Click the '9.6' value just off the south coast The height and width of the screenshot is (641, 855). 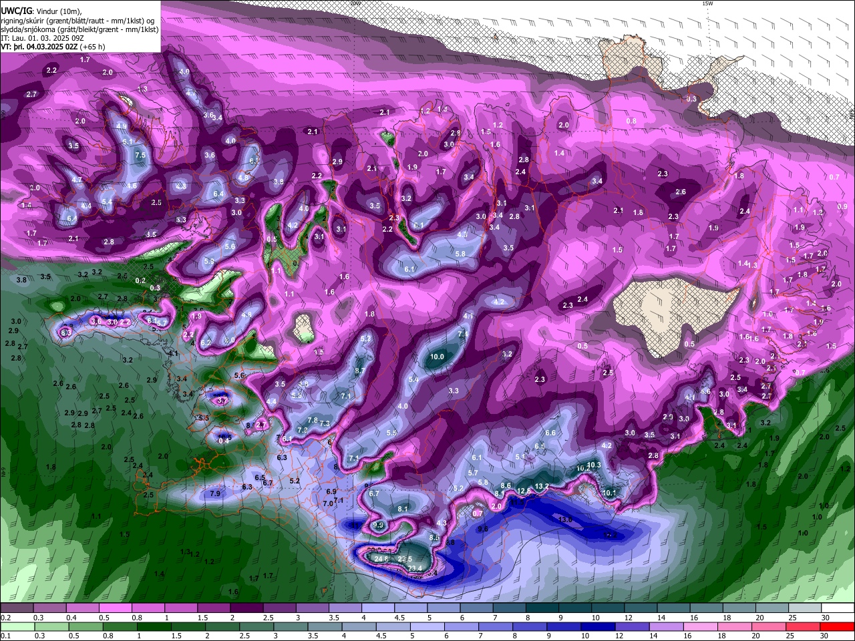(483, 529)
